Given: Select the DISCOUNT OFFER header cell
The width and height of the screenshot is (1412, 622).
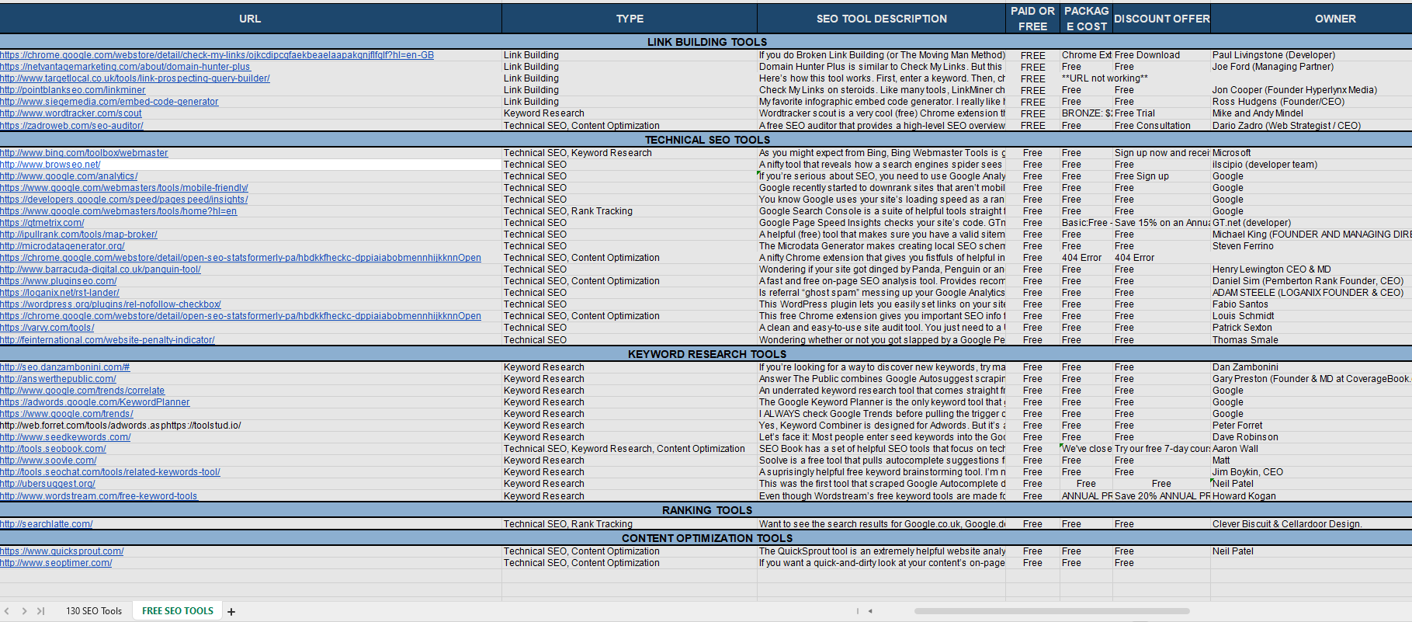Looking at the screenshot, I should [1161, 19].
